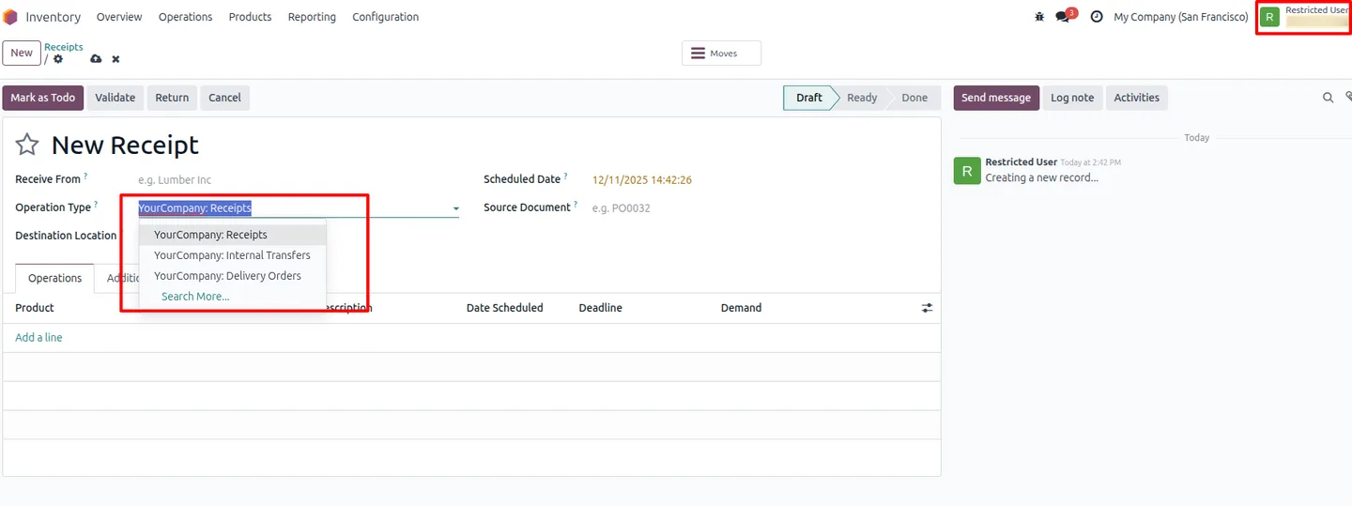Image resolution: width=1352 pixels, height=506 pixels.
Task: Toggle the favorite star beside New Receipt
Action: pyautogui.click(x=27, y=145)
